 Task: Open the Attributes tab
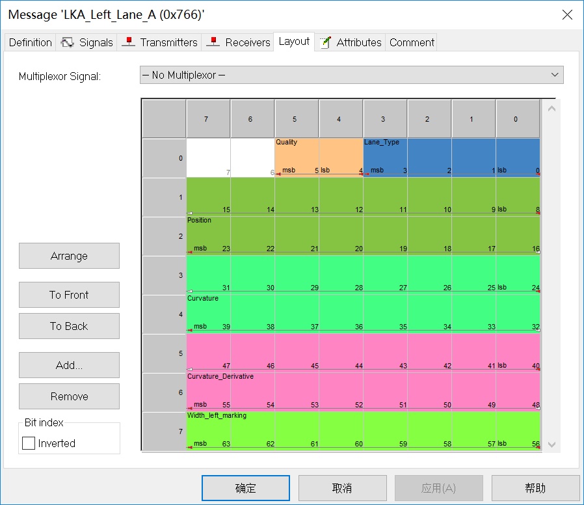(x=350, y=42)
